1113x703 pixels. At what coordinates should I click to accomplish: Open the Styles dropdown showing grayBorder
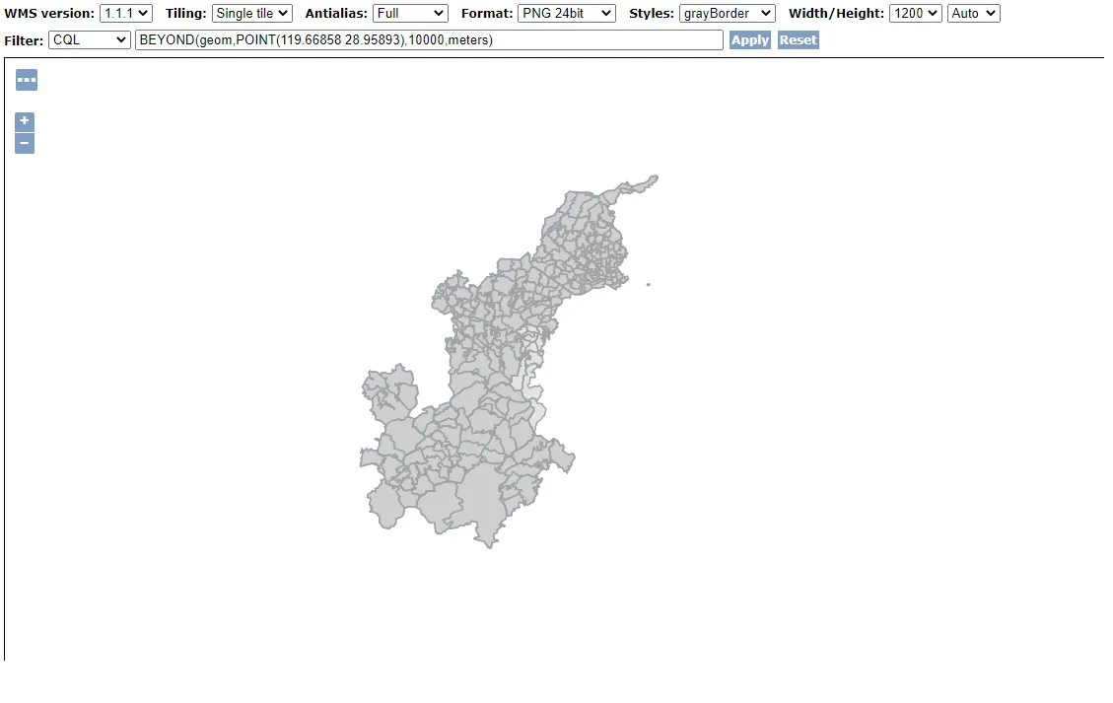727,14
